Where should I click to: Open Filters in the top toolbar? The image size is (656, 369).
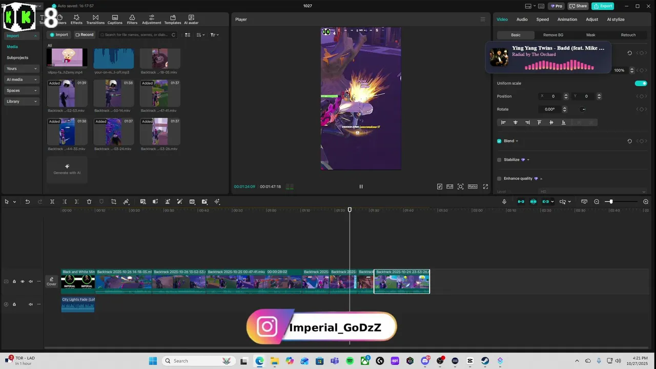132,19
